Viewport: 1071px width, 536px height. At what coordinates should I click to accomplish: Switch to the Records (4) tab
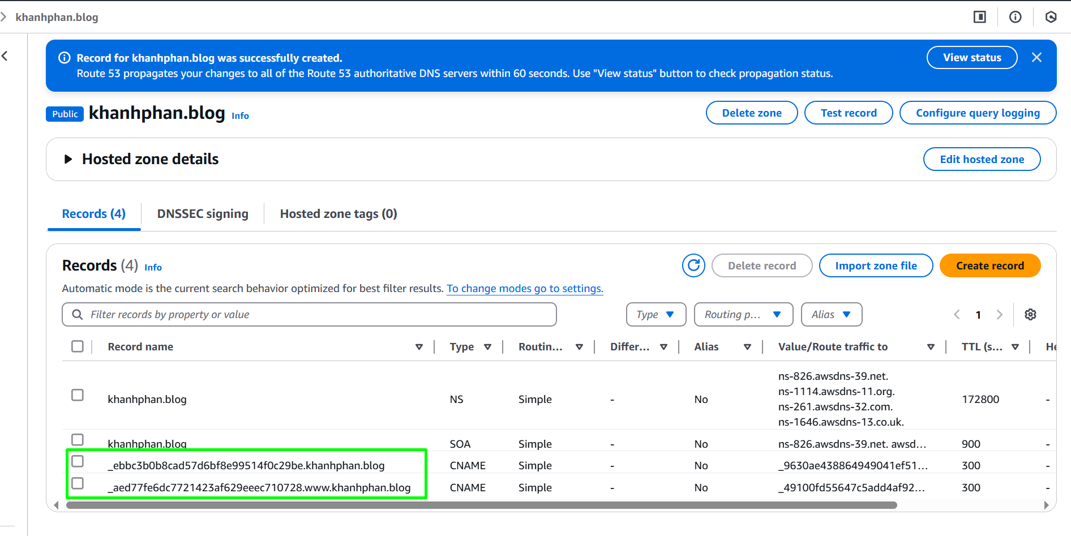tap(94, 214)
